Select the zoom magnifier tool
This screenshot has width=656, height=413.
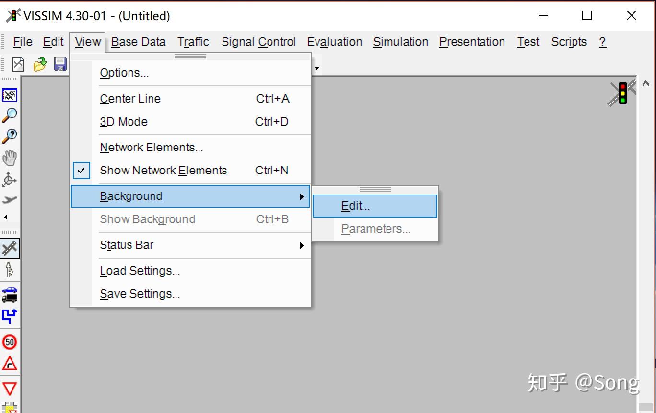(x=10, y=115)
